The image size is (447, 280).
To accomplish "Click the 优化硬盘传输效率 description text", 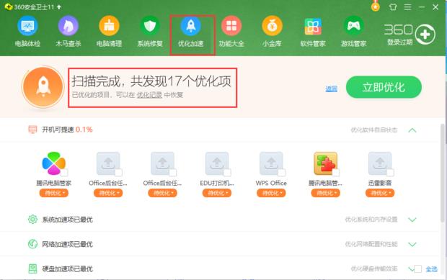I will coord(374,269).
